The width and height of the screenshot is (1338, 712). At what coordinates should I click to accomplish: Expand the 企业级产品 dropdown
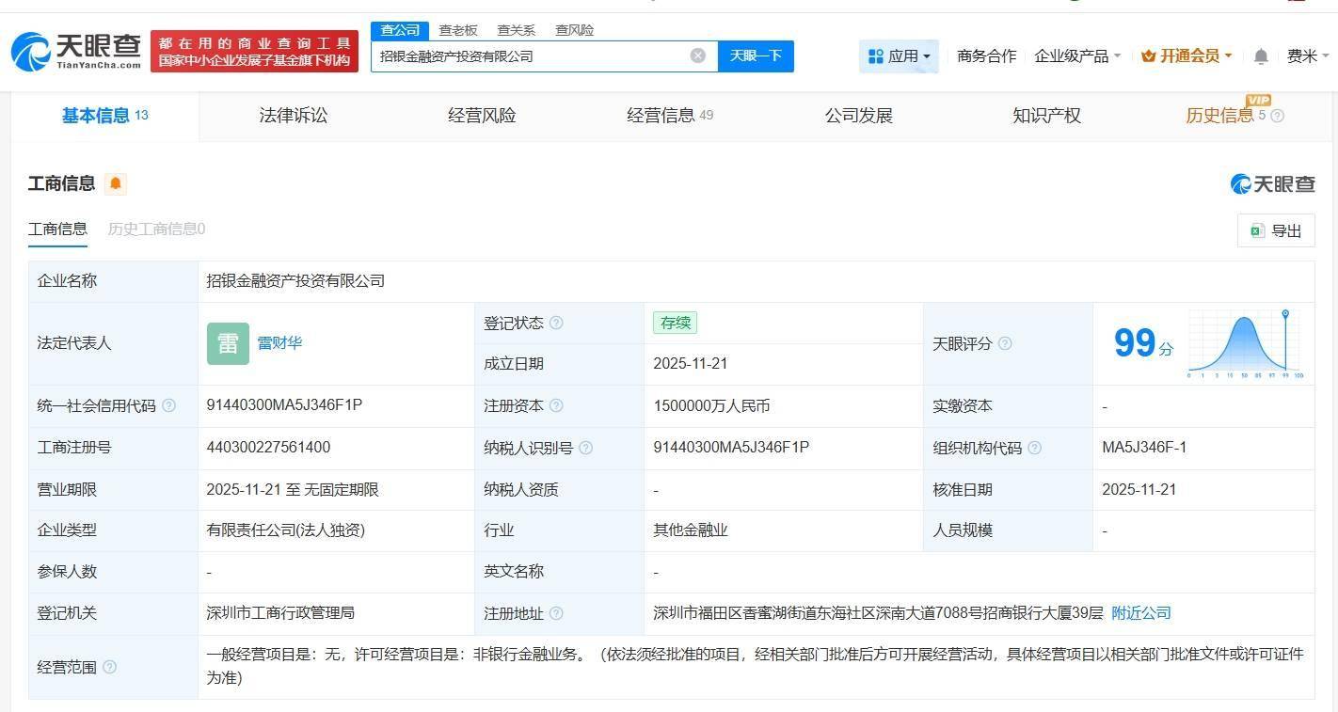click(x=1077, y=56)
